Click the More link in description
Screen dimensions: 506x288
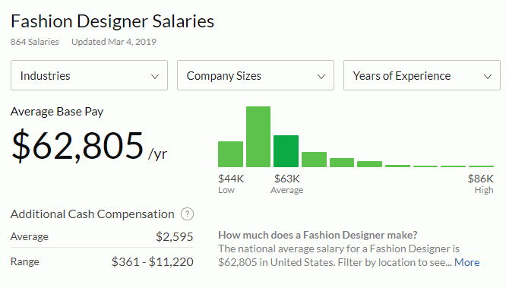[x=467, y=262]
